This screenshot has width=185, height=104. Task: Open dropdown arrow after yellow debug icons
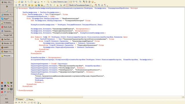click(44, 6)
